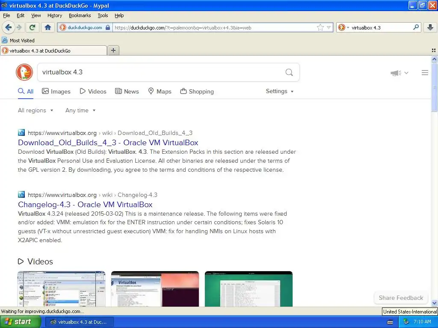Open the Tools menu
The image size is (438, 328).
point(103,15)
